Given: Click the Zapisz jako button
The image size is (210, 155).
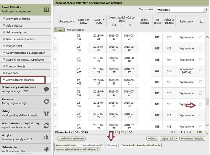Looking at the screenshot, I should click(x=167, y=138).
